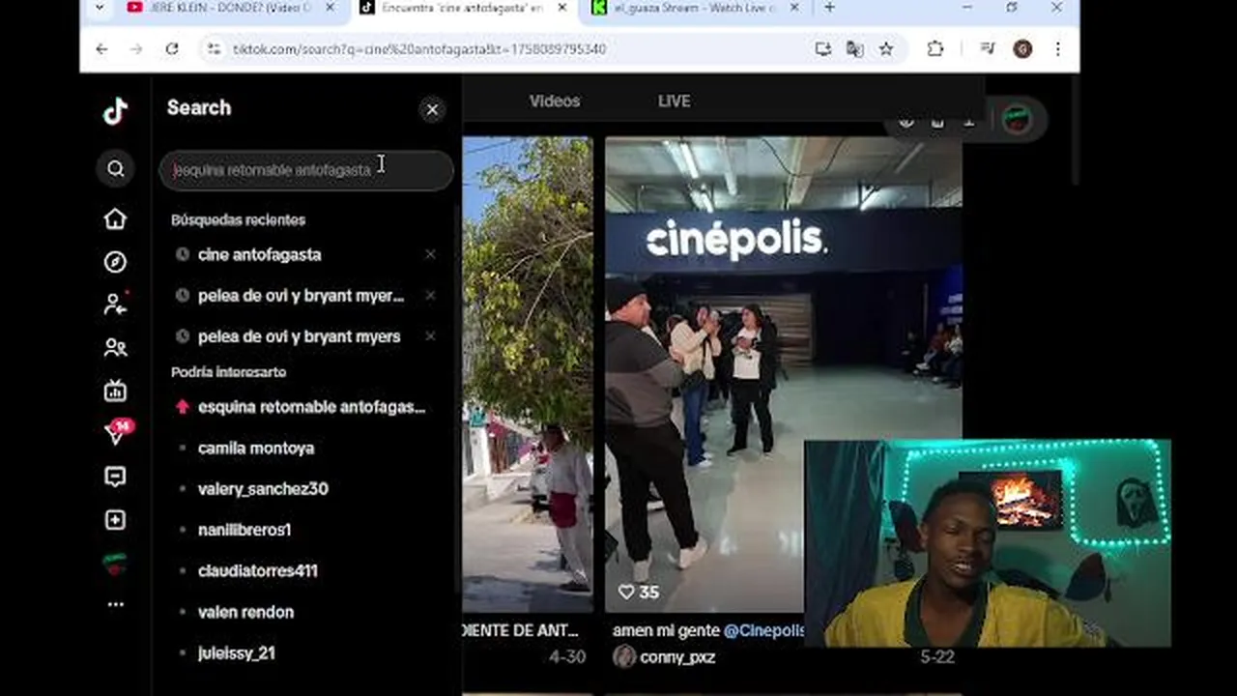The width and height of the screenshot is (1237, 696).
Task: Select suggestion nanilibreros1
Action: click(244, 530)
